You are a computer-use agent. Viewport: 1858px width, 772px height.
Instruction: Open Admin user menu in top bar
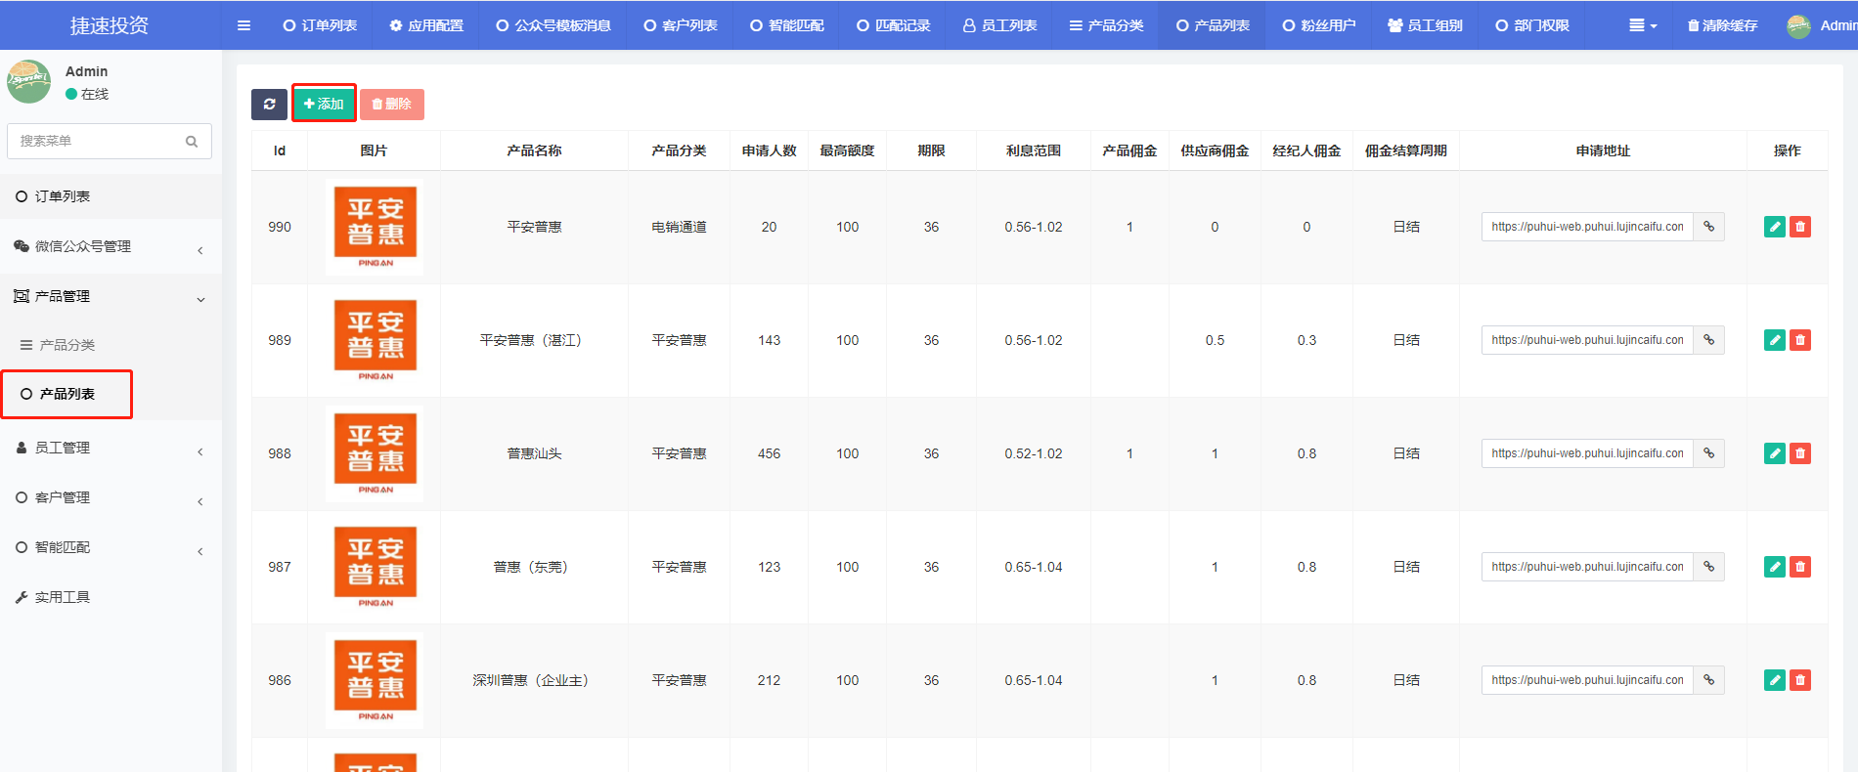point(1821,25)
